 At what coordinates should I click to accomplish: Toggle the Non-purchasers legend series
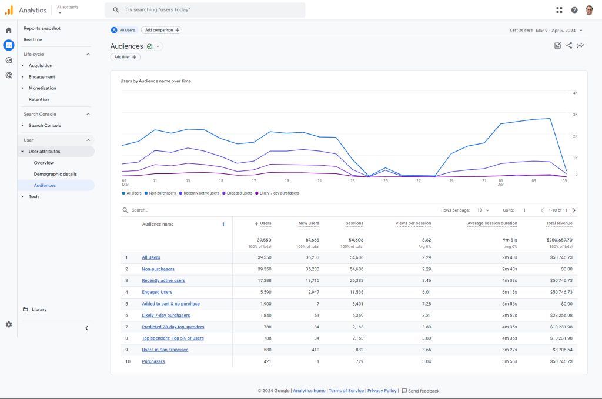pyautogui.click(x=160, y=193)
